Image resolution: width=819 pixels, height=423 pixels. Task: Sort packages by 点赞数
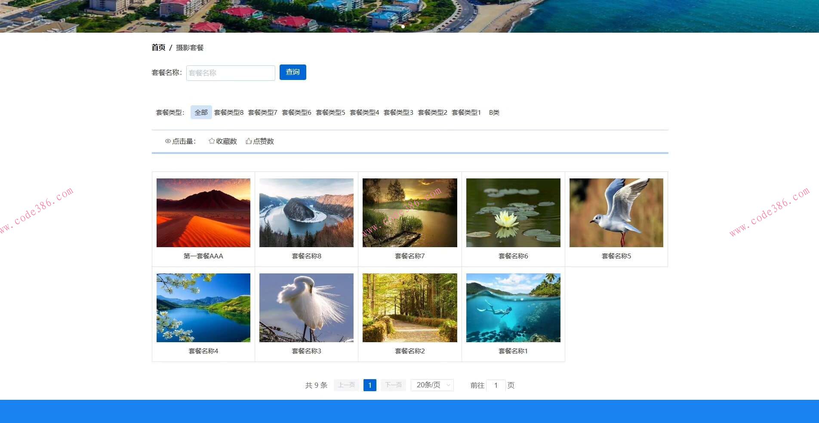tap(263, 141)
